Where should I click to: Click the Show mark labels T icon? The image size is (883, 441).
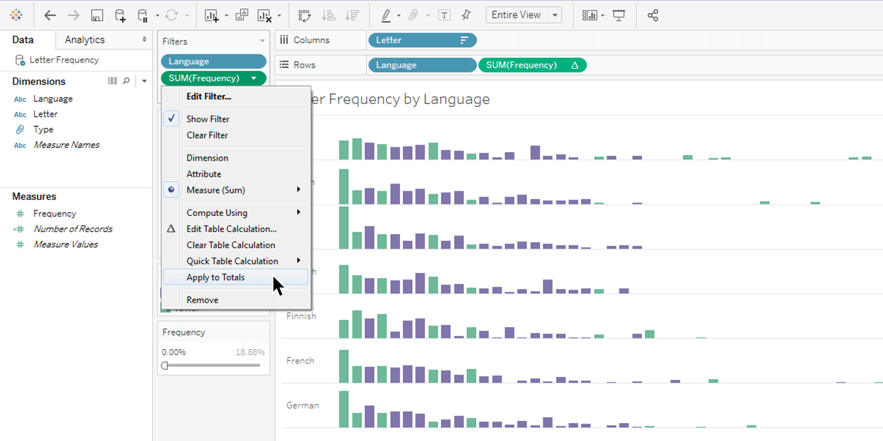click(x=444, y=15)
